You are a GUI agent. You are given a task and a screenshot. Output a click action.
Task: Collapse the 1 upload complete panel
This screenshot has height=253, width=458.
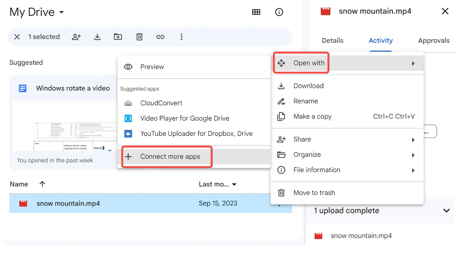coord(446,211)
